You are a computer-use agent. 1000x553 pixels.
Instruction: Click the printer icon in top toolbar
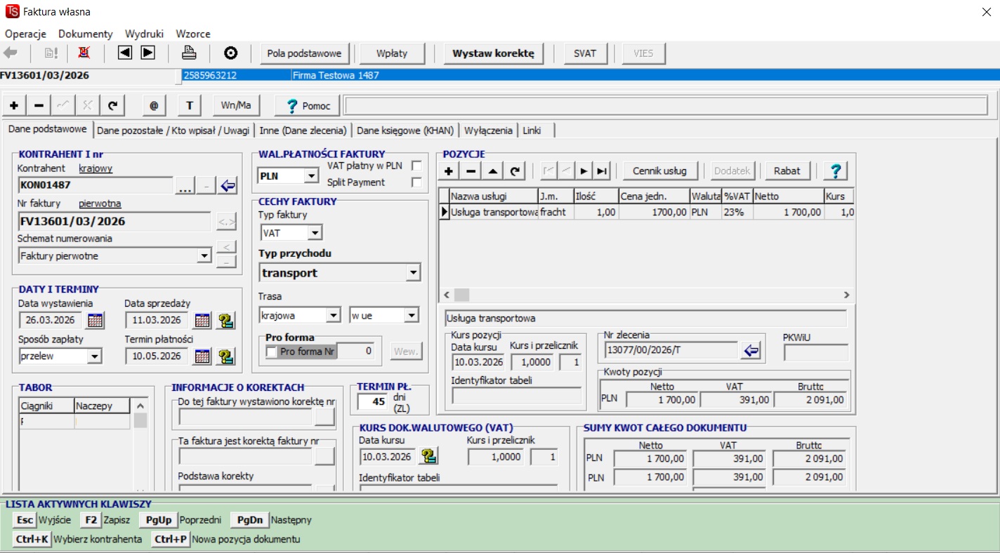188,53
